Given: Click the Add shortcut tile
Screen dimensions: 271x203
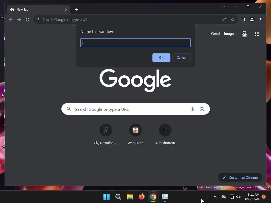Looking at the screenshot, I should [x=165, y=135].
